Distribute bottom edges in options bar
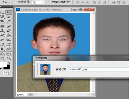Screen dimensions: 129x99 pyautogui.click(x=123, y=2)
